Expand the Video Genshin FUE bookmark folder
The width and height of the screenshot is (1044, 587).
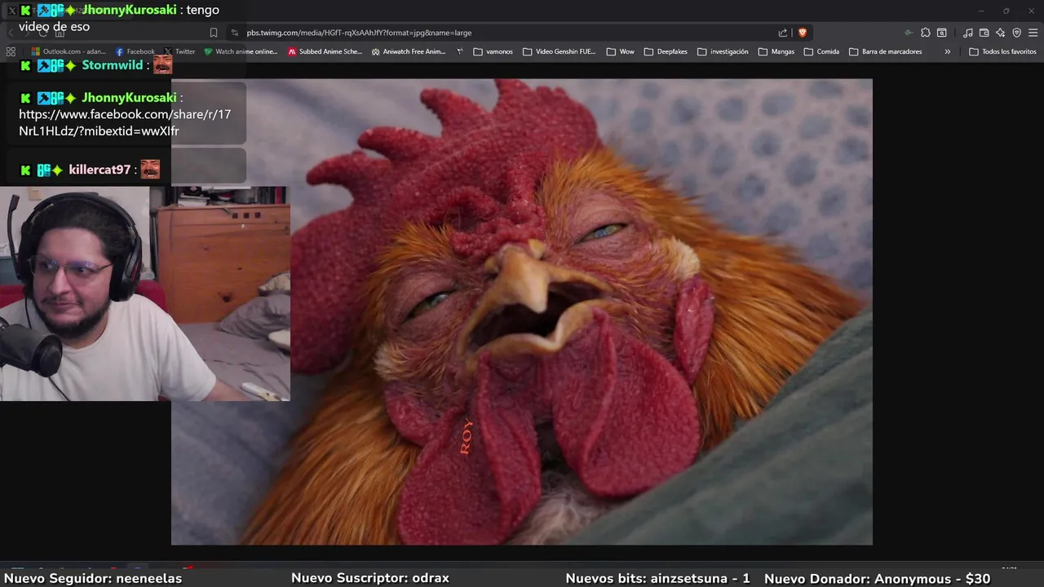560,51
